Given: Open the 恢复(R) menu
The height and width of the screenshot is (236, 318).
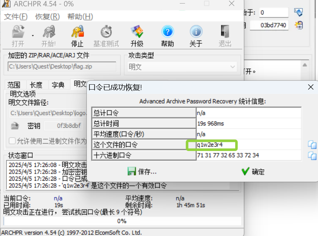Looking at the screenshot, I should (47, 17).
